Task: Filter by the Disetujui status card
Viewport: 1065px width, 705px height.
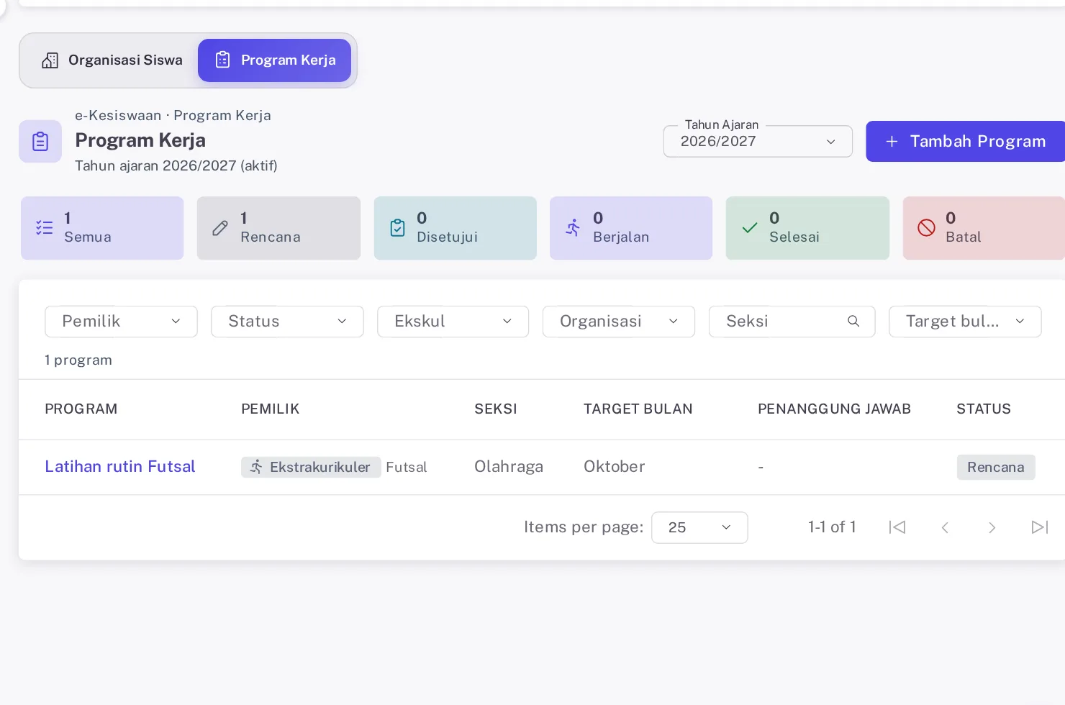Action: click(x=456, y=228)
